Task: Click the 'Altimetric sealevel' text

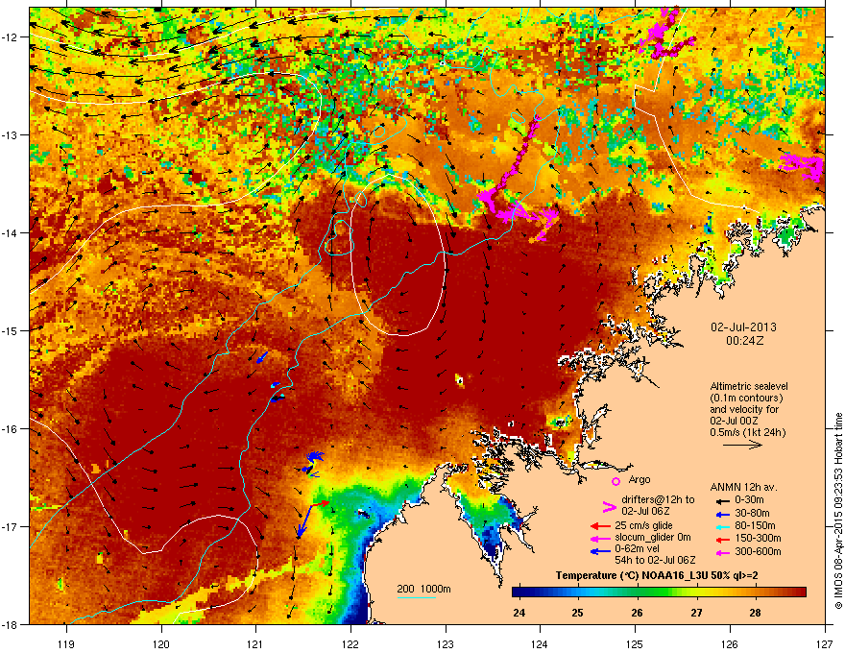Action: click(x=749, y=386)
